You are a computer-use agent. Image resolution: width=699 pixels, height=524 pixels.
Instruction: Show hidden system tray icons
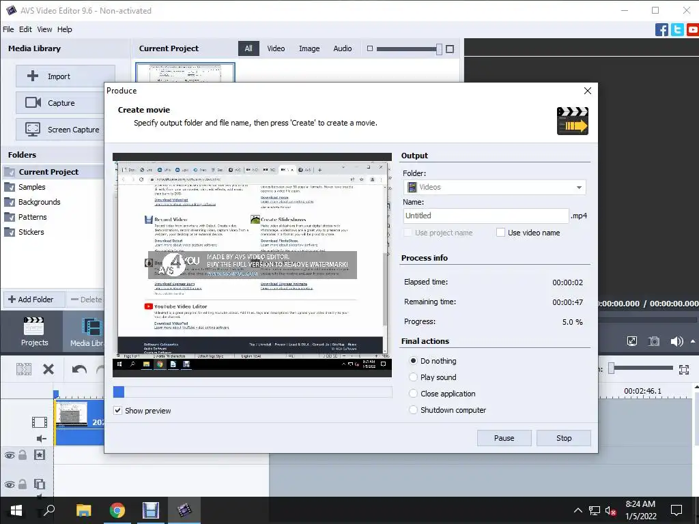point(577,510)
